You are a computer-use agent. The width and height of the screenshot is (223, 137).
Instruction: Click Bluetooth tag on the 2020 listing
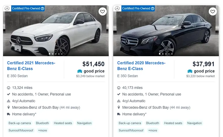coord(152,123)
